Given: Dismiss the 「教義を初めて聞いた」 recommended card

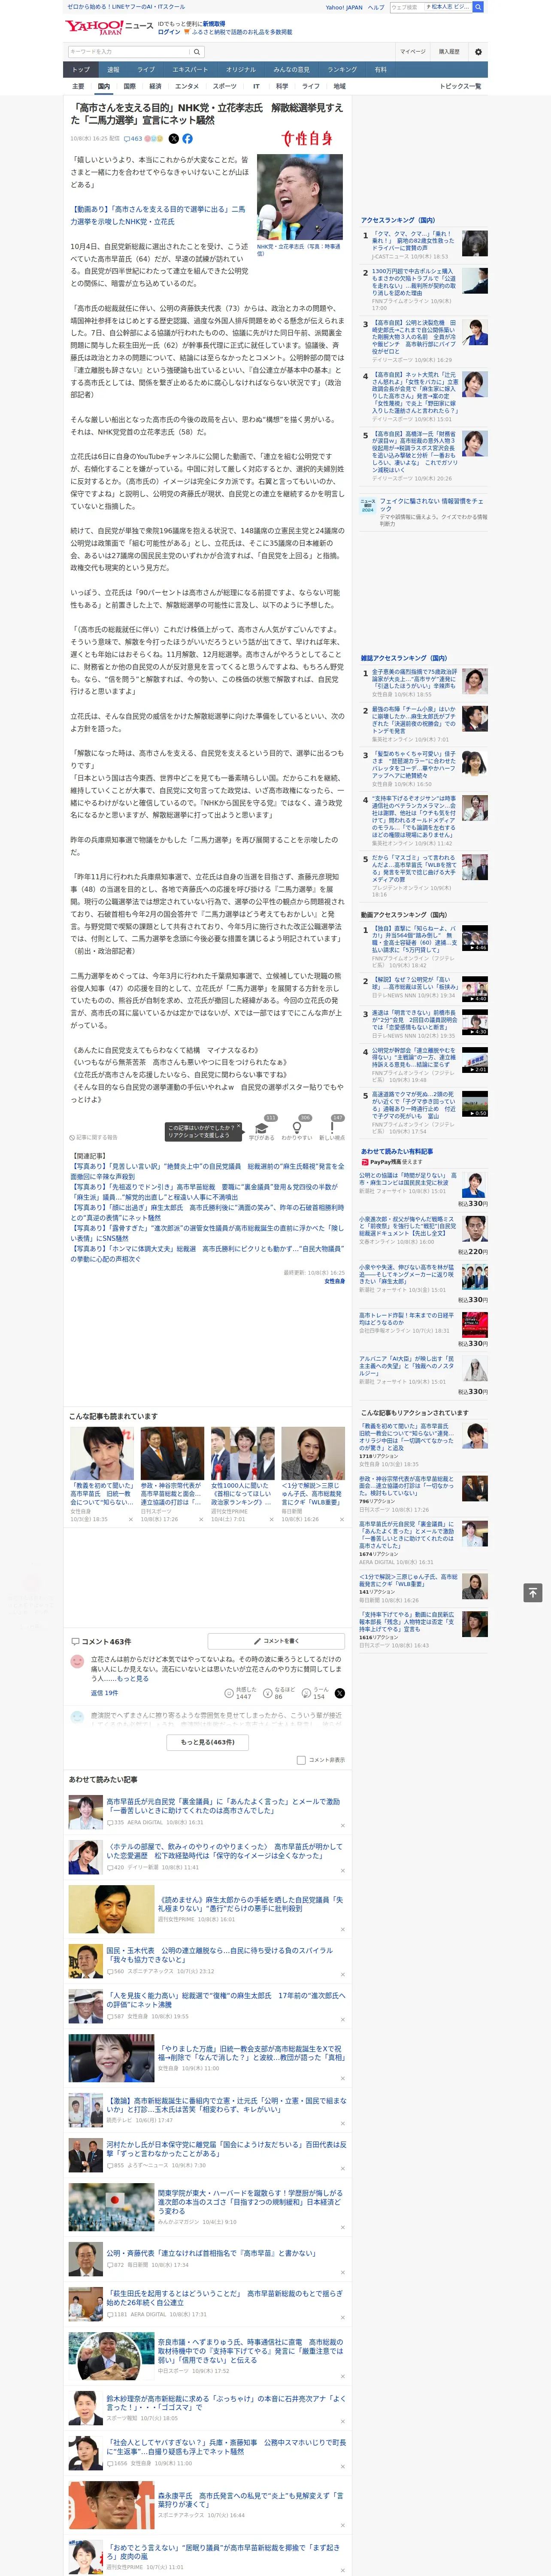Looking at the screenshot, I should coord(130,1519).
